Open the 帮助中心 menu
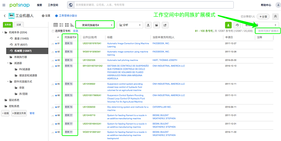 point(266,5)
